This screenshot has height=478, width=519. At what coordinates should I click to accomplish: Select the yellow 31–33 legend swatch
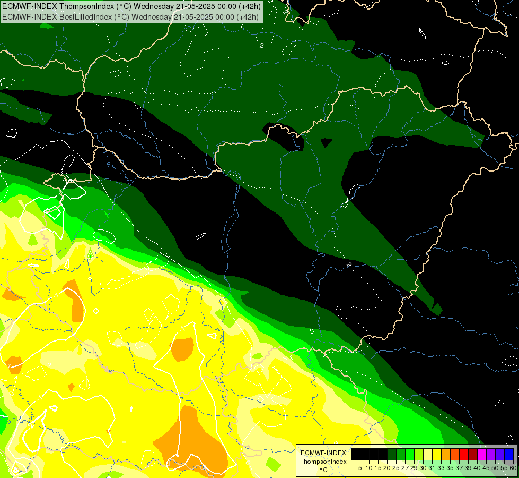point(437,454)
